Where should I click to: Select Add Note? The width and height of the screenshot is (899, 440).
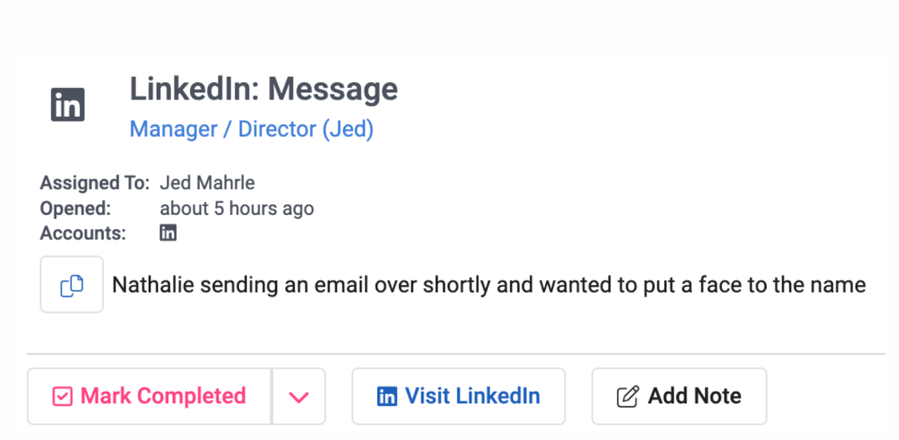(x=678, y=395)
